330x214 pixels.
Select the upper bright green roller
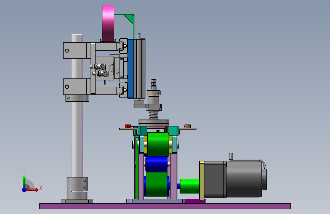coord(158,144)
